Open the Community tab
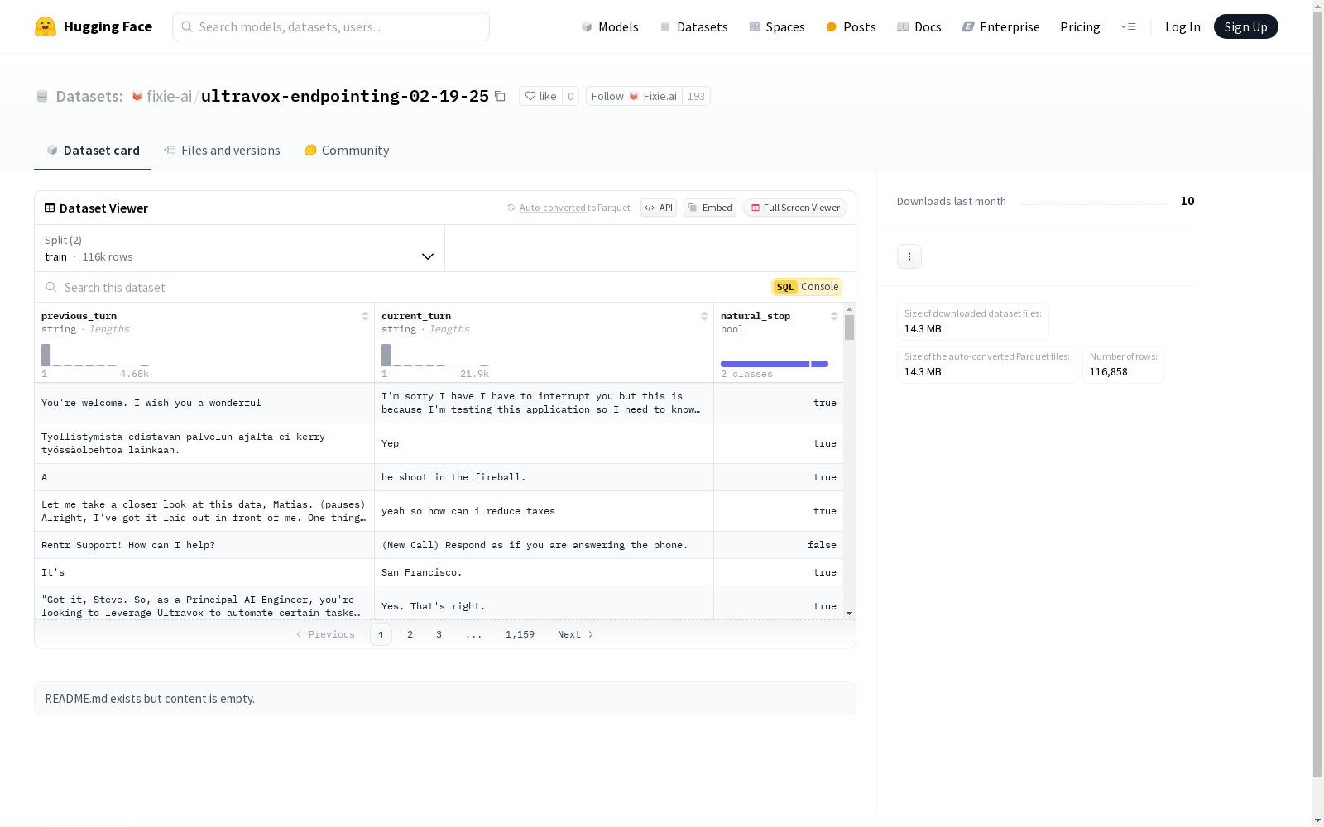 pos(346,150)
